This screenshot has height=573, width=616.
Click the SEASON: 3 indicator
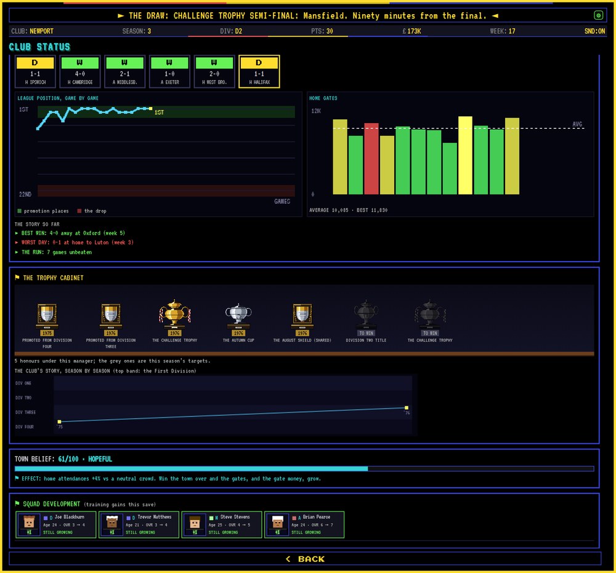pyautogui.click(x=136, y=31)
